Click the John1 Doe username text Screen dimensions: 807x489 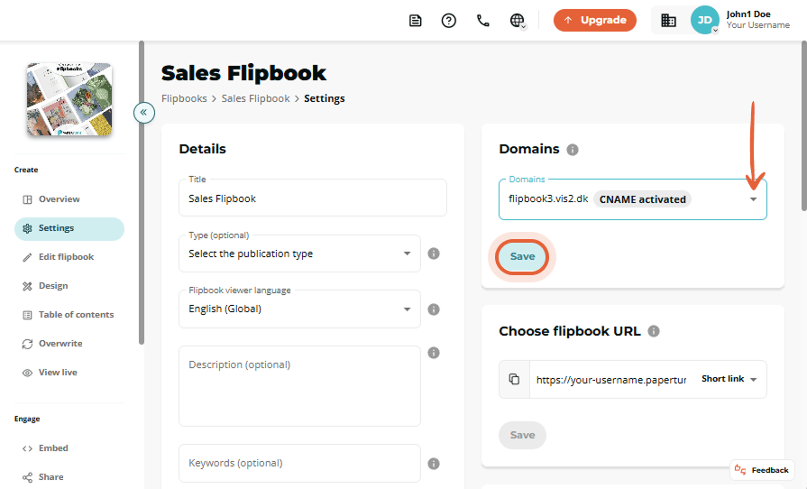coord(748,14)
